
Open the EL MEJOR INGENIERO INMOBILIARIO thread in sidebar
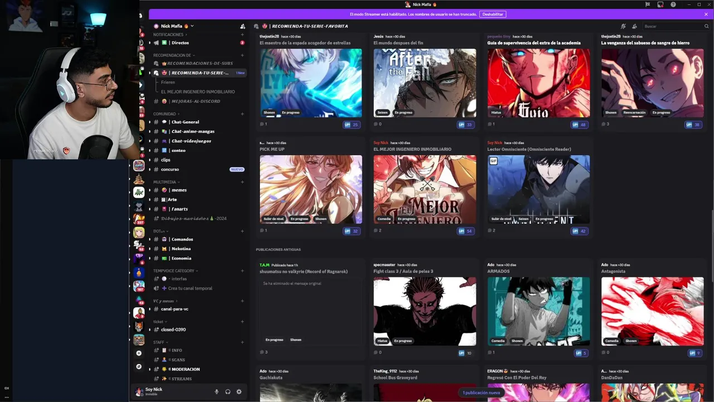(x=198, y=92)
